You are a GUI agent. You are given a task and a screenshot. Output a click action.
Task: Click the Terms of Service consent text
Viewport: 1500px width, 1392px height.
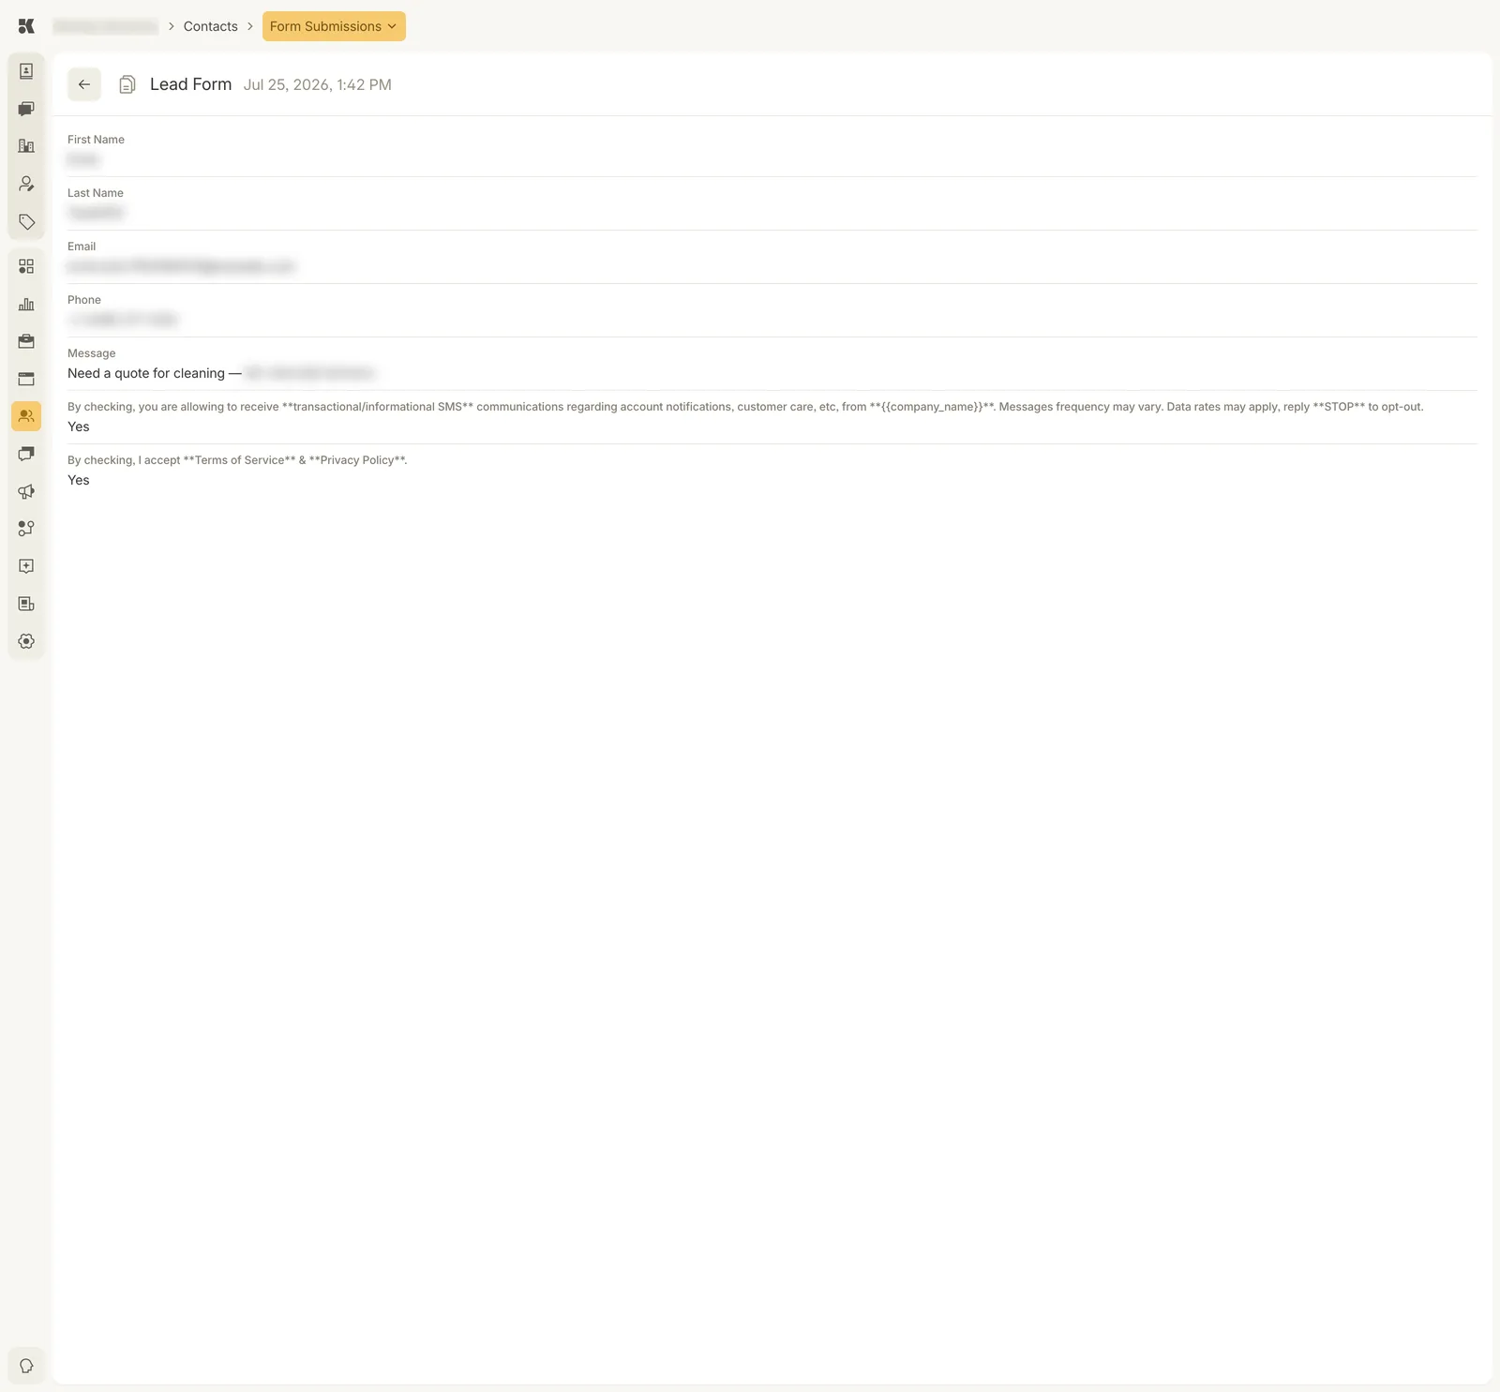(237, 460)
